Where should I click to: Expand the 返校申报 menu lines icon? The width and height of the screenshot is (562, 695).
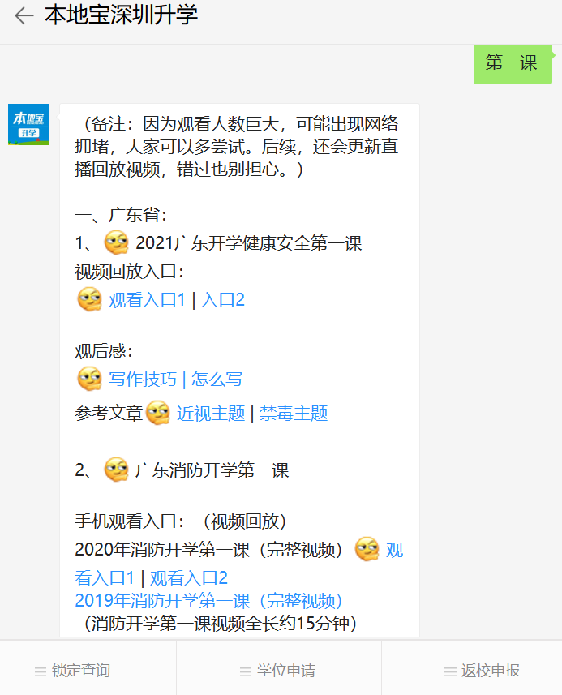450,671
